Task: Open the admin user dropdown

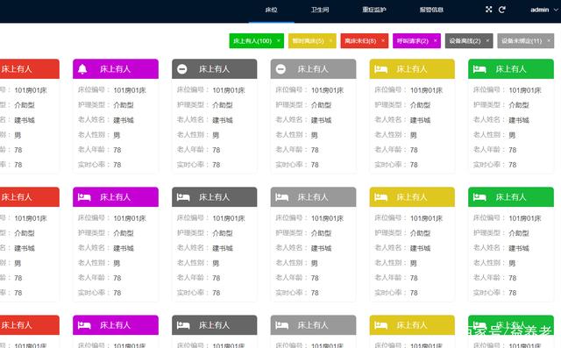Action: (543, 10)
